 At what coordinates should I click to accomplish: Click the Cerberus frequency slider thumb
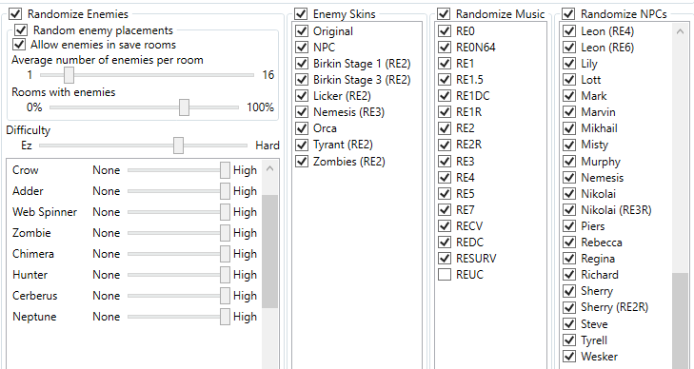pos(225,296)
